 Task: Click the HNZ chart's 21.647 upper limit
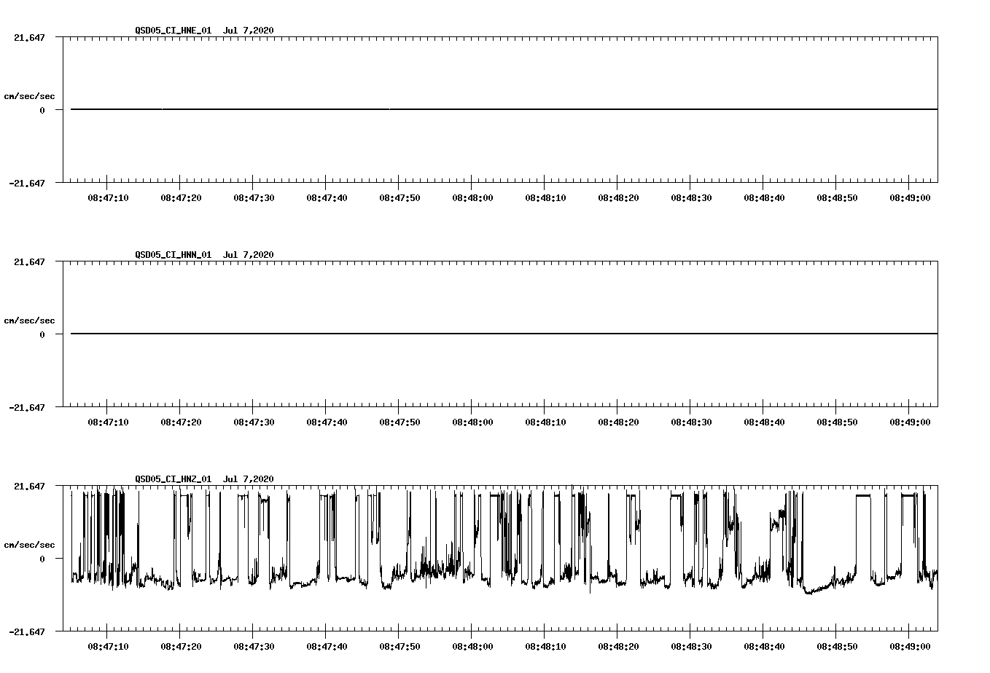pyautogui.click(x=29, y=487)
